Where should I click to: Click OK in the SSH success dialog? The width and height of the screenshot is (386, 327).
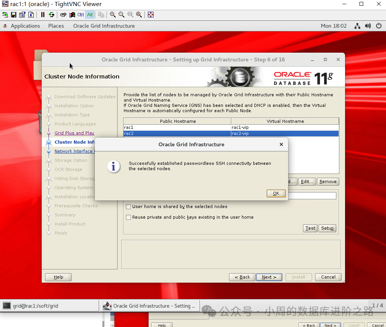tap(276, 193)
